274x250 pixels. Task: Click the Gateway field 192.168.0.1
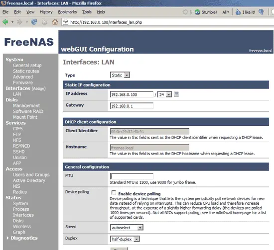132,106
